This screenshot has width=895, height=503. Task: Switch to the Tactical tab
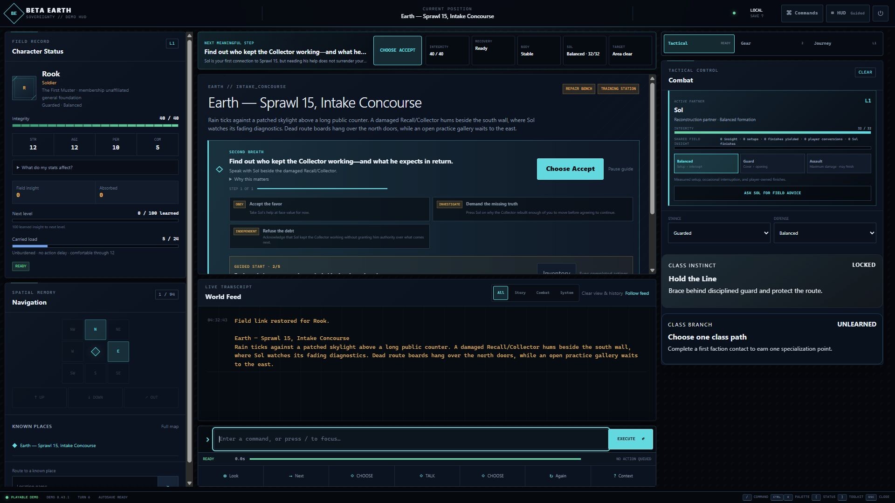click(699, 43)
